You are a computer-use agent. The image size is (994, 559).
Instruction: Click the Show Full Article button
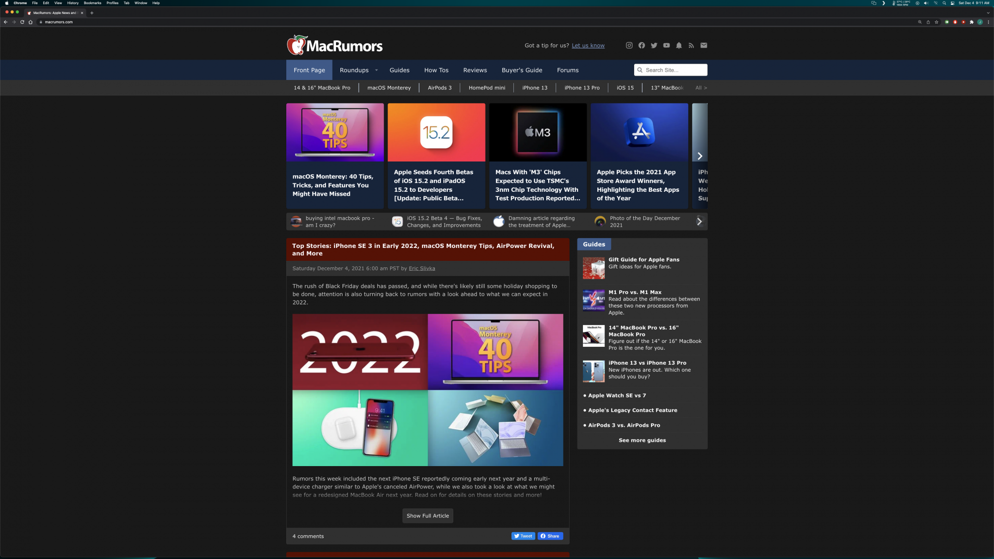coord(427,516)
